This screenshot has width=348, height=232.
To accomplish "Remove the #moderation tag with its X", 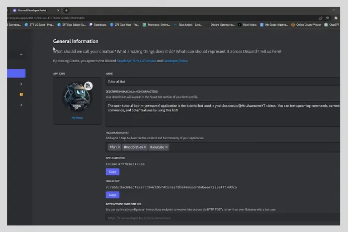I will point(145,147).
